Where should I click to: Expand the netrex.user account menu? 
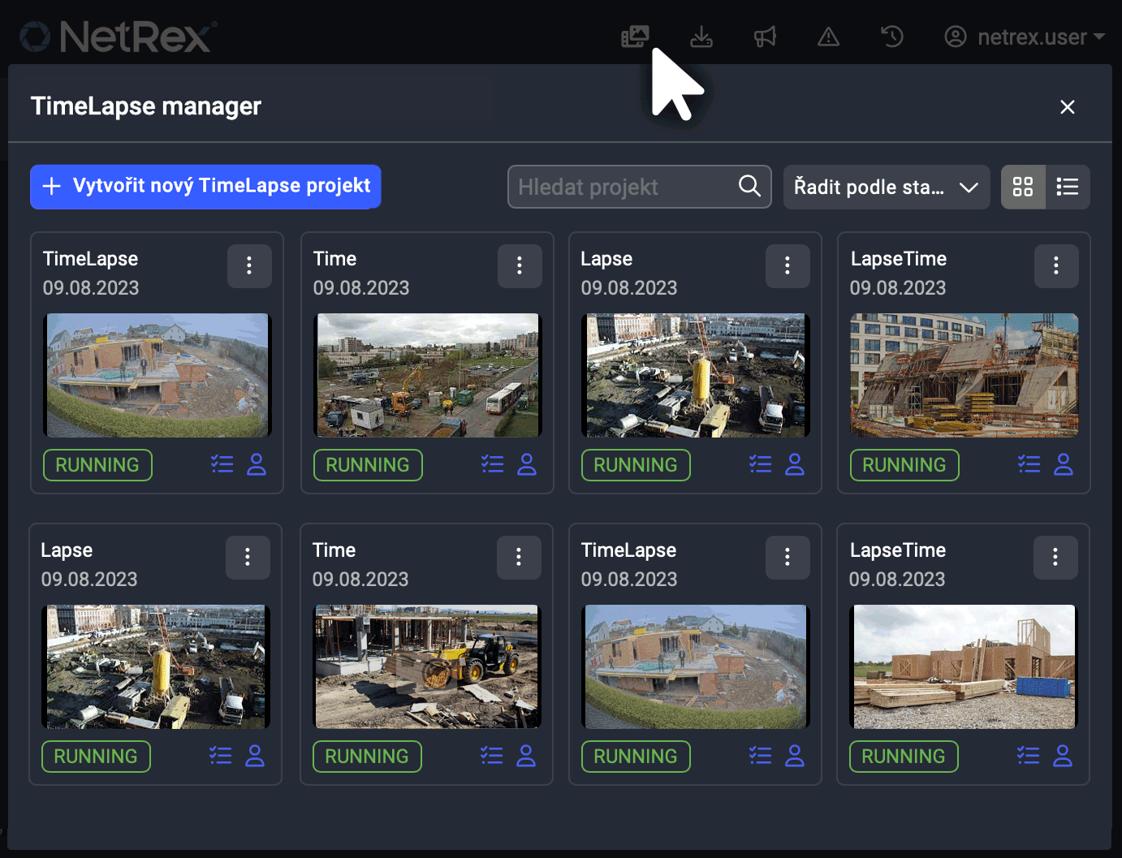pyautogui.click(x=1025, y=37)
